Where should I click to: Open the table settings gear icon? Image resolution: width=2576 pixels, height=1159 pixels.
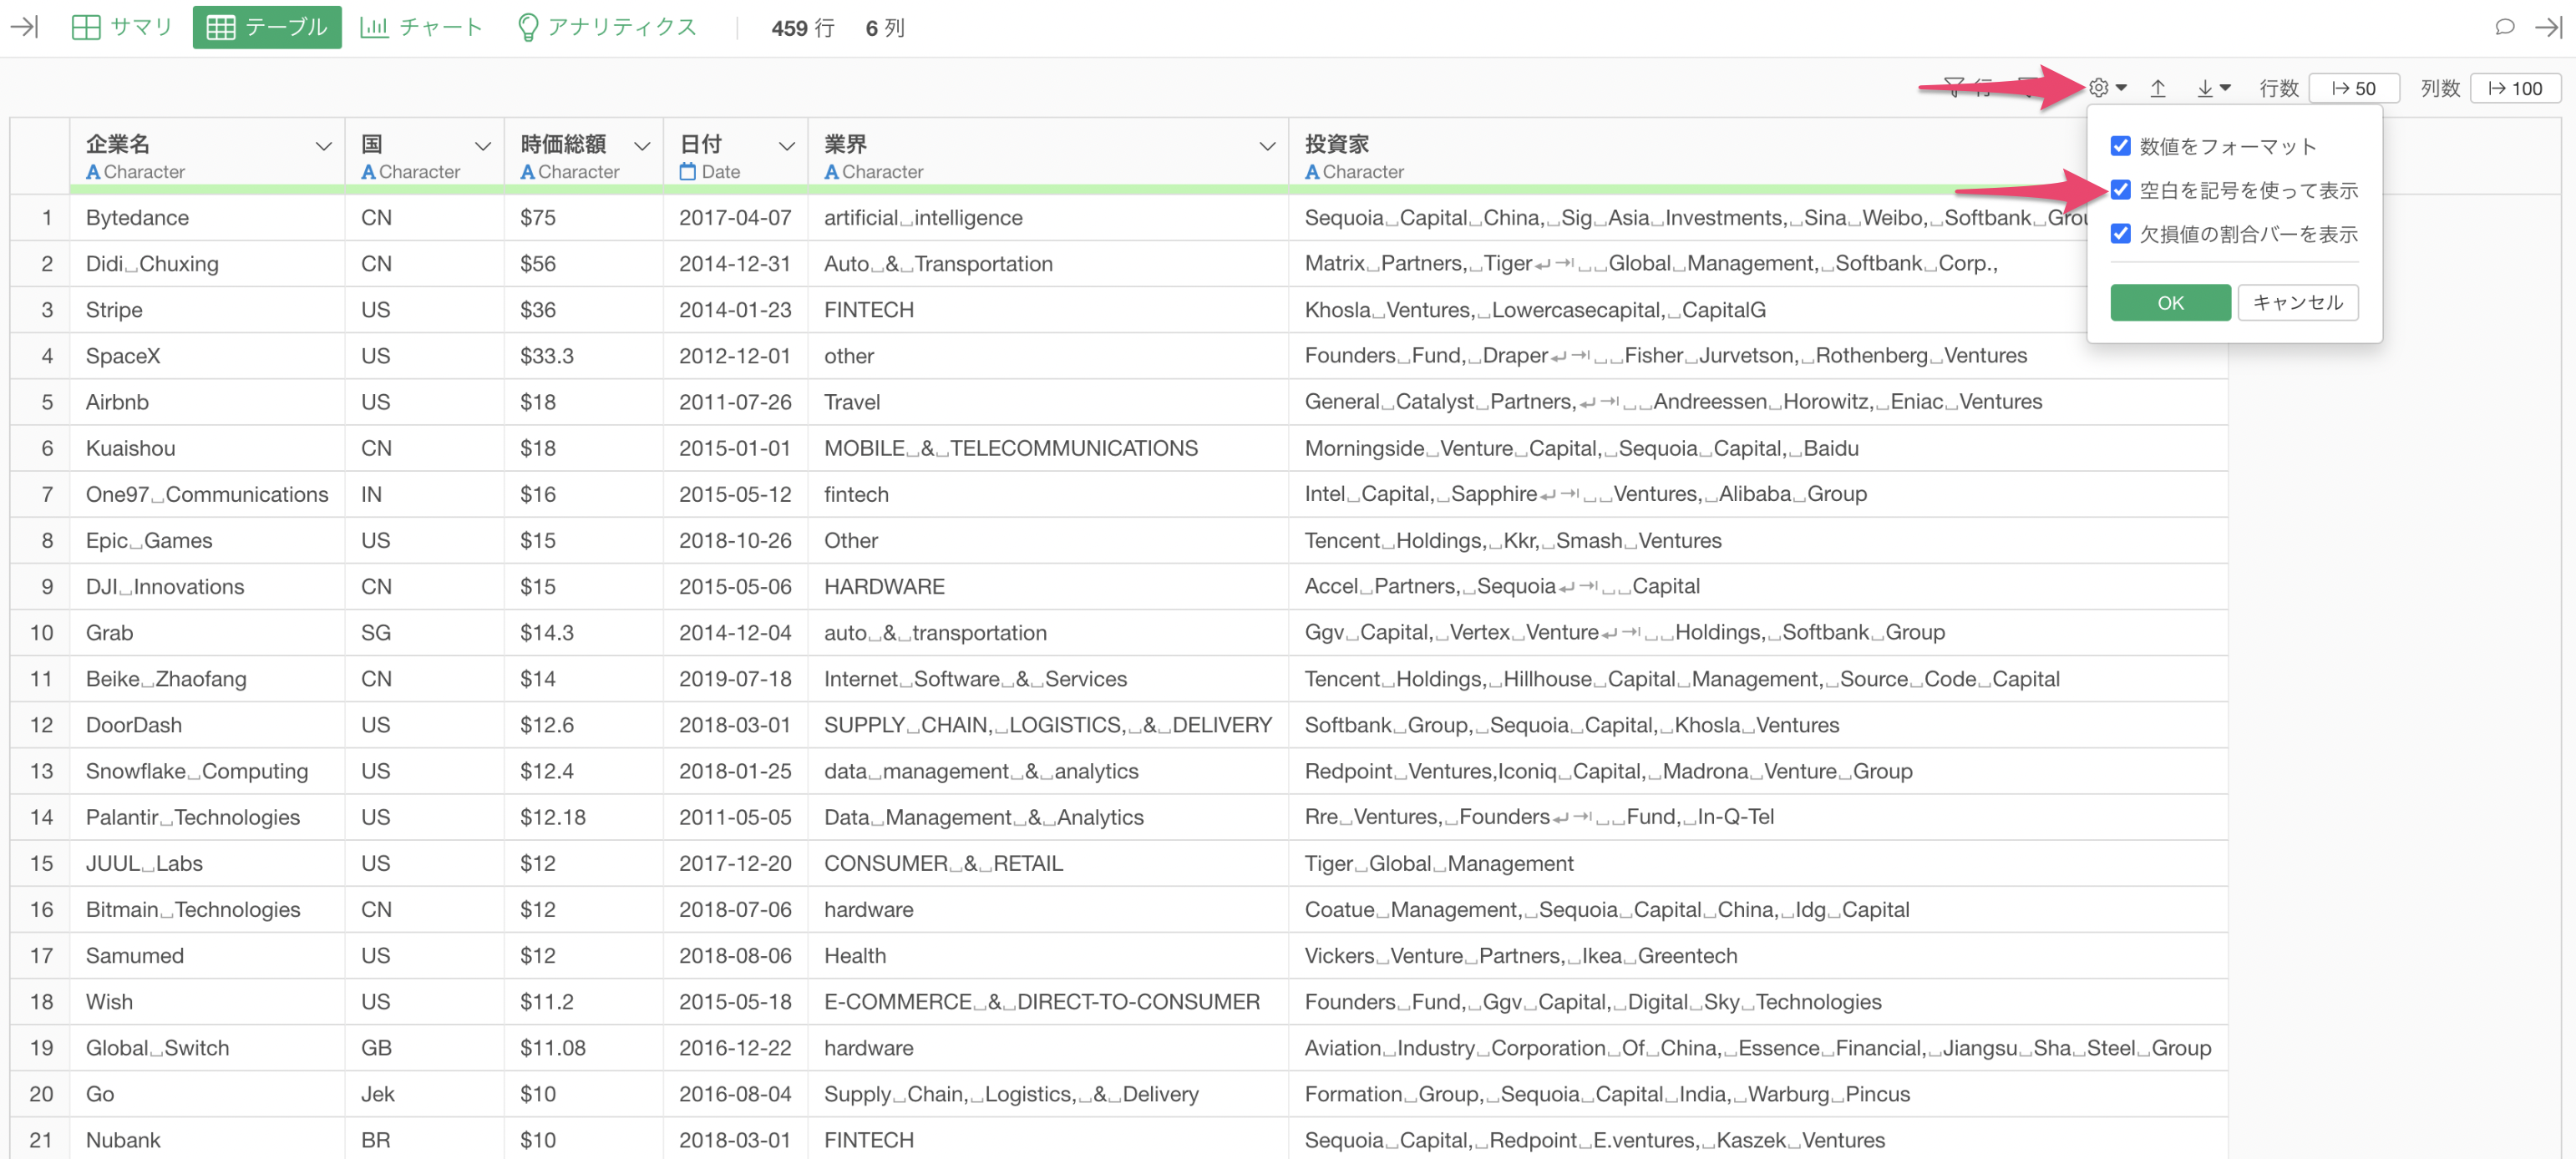[x=2098, y=88]
